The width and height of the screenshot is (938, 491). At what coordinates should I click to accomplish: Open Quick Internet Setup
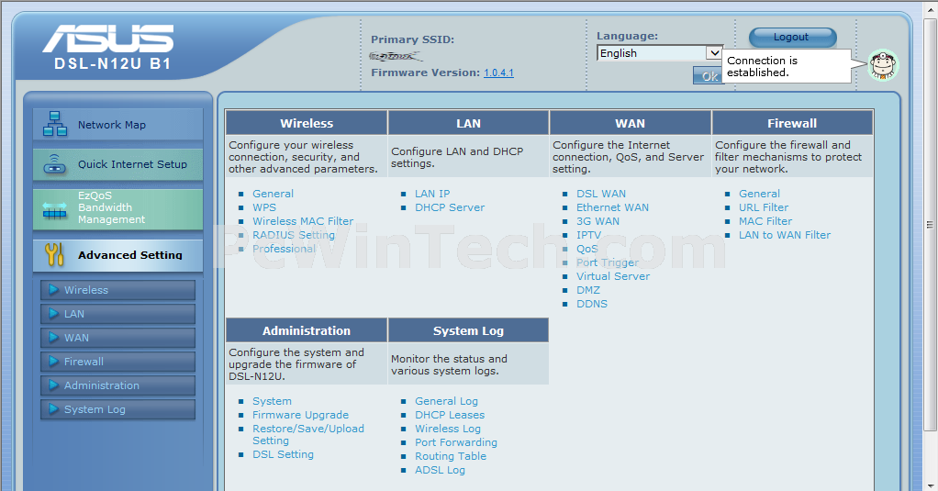point(117,164)
